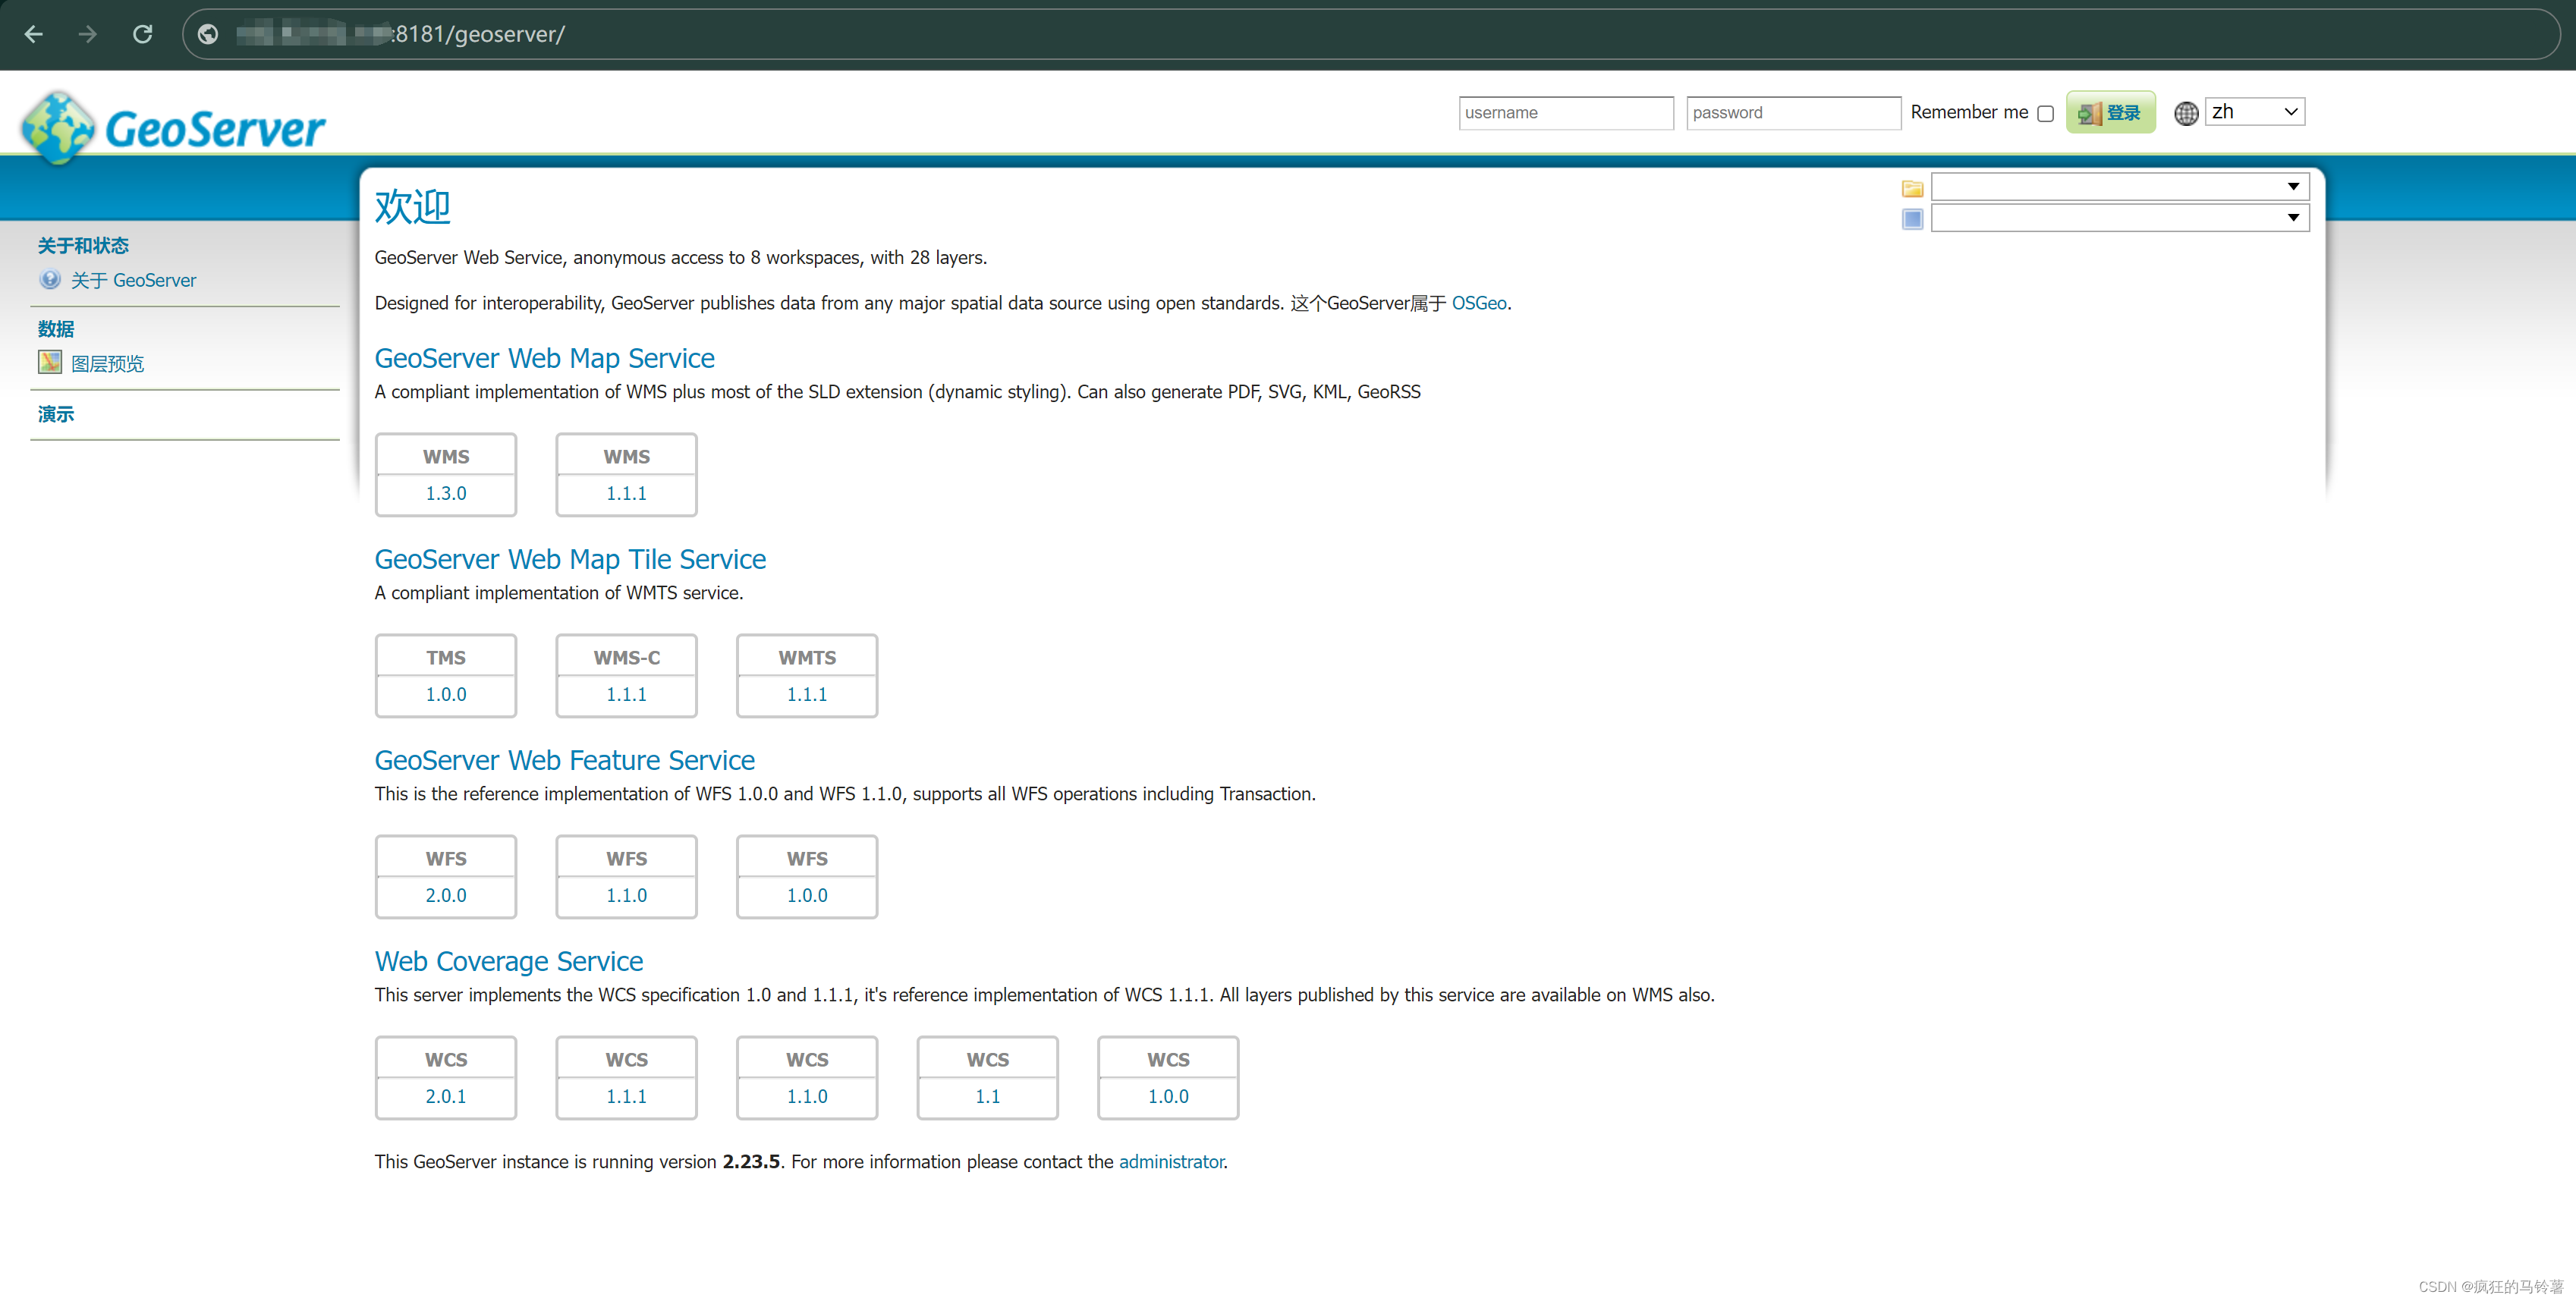Click the blue layer square icon
The width and height of the screenshot is (2576, 1301).
point(1912,219)
